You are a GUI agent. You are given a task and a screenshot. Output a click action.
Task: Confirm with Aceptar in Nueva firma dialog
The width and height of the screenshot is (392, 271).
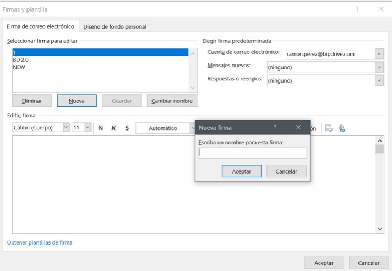point(242,171)
